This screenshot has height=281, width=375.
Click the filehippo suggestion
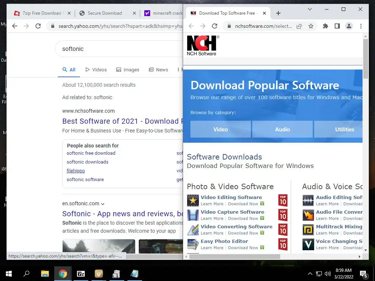click(x=75, y=171)
